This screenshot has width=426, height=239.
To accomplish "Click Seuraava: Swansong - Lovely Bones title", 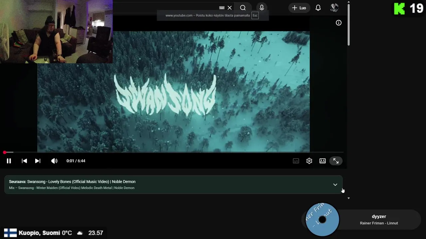I will click(72, 182).
